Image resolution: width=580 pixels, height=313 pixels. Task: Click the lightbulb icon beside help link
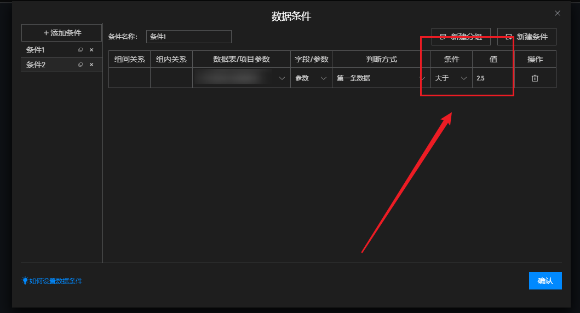coord(25,280)
